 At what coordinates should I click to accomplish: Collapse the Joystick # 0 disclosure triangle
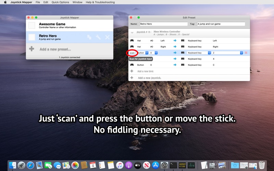click(x=132, y=32)
